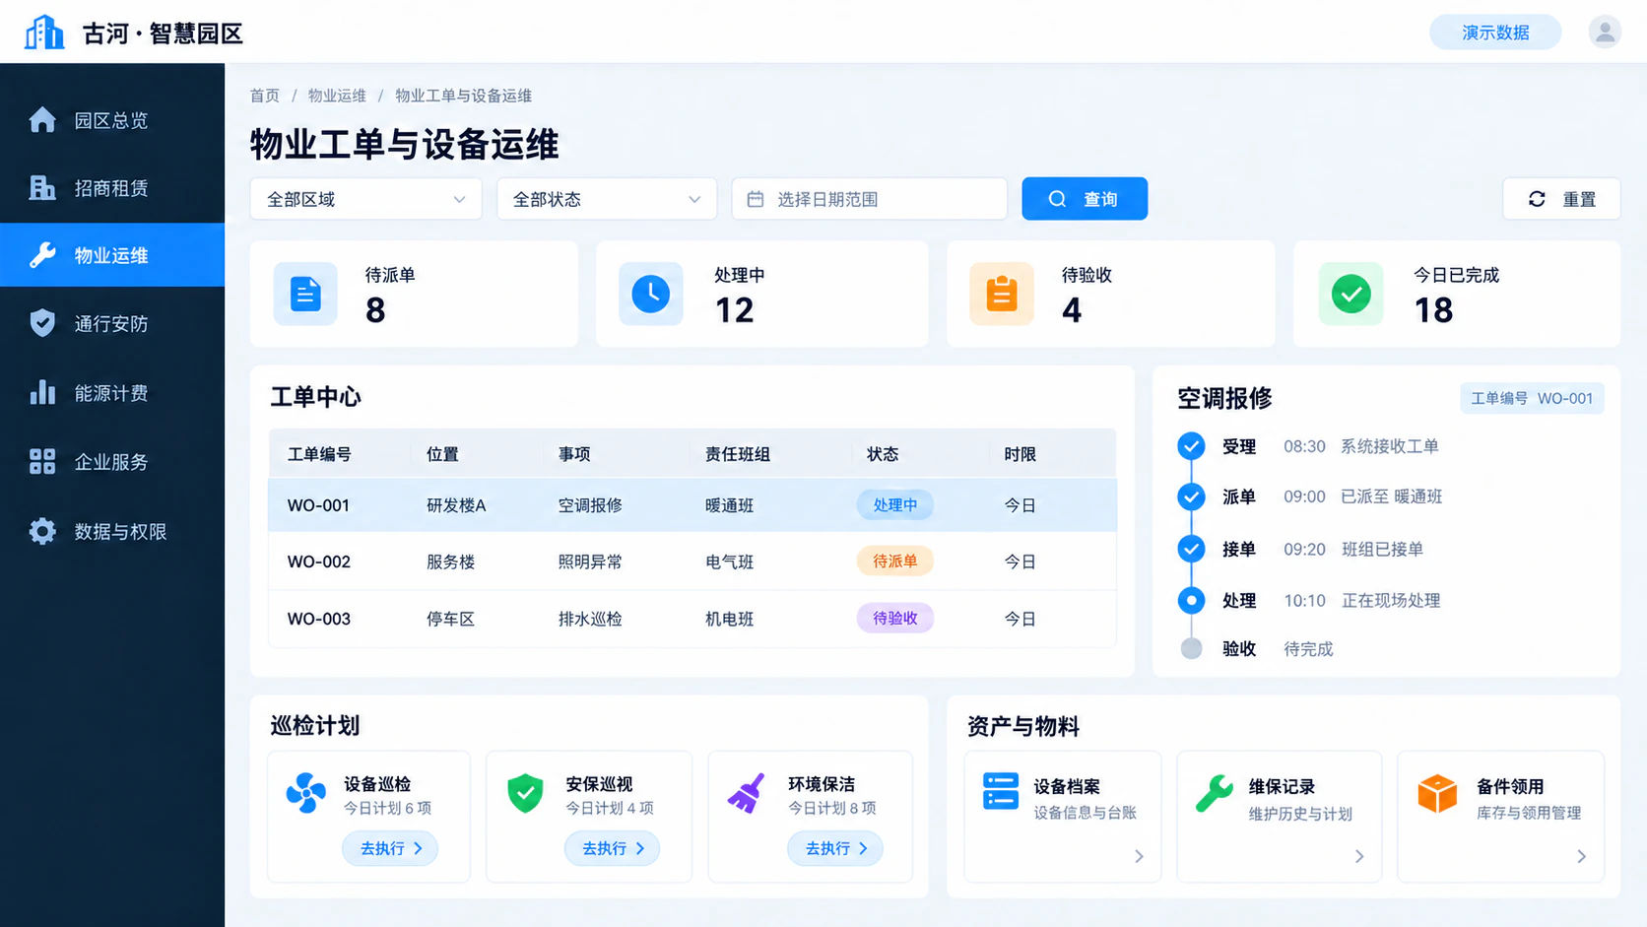Screen dimensions: 1647x927
Task: Click 首页 breadcrumb link
Action: [265, 96]
